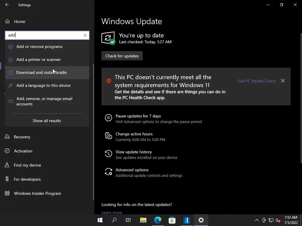
Task: Click the network icon in system tray
Action: tap(271, 220)
